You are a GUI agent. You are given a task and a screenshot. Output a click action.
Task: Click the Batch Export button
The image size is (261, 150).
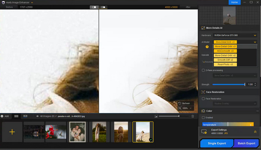pyautogui.click(x=246, y=143)
